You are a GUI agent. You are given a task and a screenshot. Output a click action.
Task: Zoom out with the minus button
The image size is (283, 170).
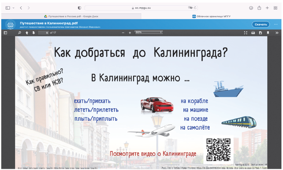point(123,32)
